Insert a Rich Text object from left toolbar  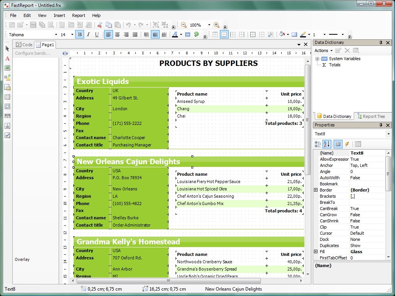click(7, 126)
